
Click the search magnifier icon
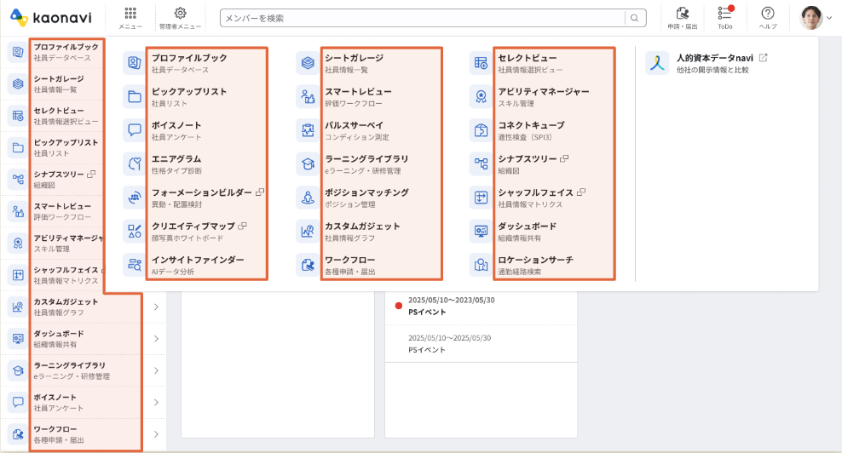(635, 18)
